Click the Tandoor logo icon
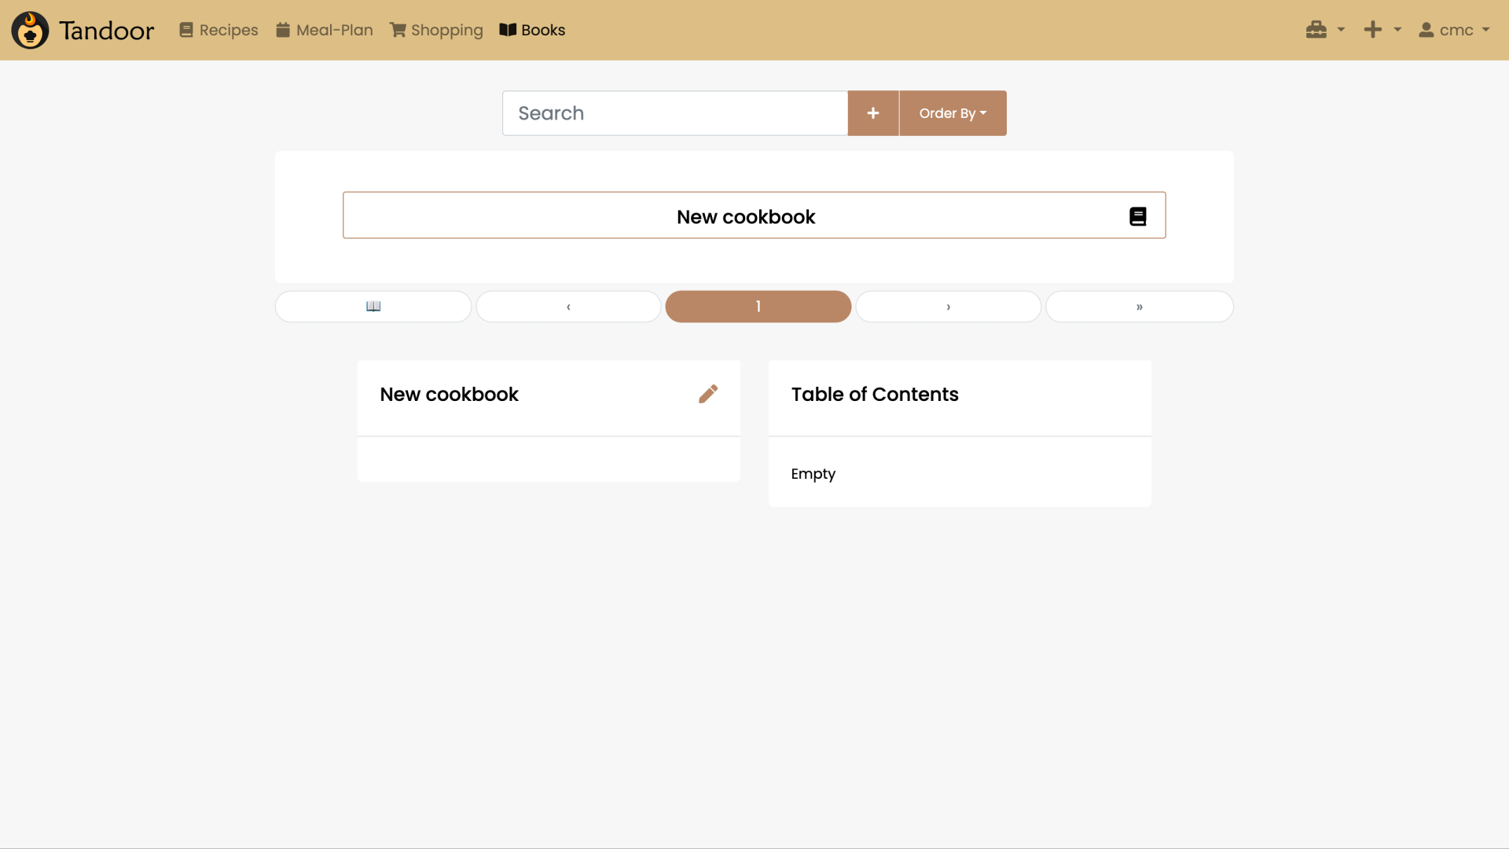This screenshot has height=849, width=1509. (30, 30)
